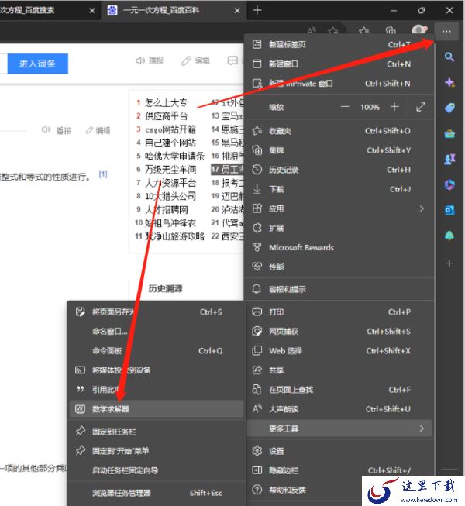Select 网页捕获 menu item
The height and width of the screenshot is (506, 465).
tap(339, 331)
